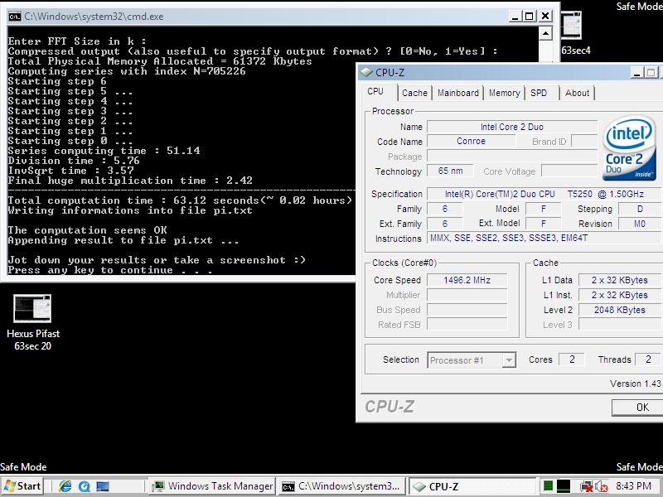Click the Version 1.43 text
The width and height of the screenshot is (663, 497).
tap(635, 384)
